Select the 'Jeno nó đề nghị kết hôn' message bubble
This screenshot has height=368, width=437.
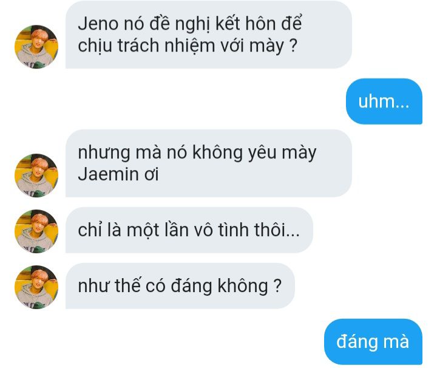coord(208,35)
